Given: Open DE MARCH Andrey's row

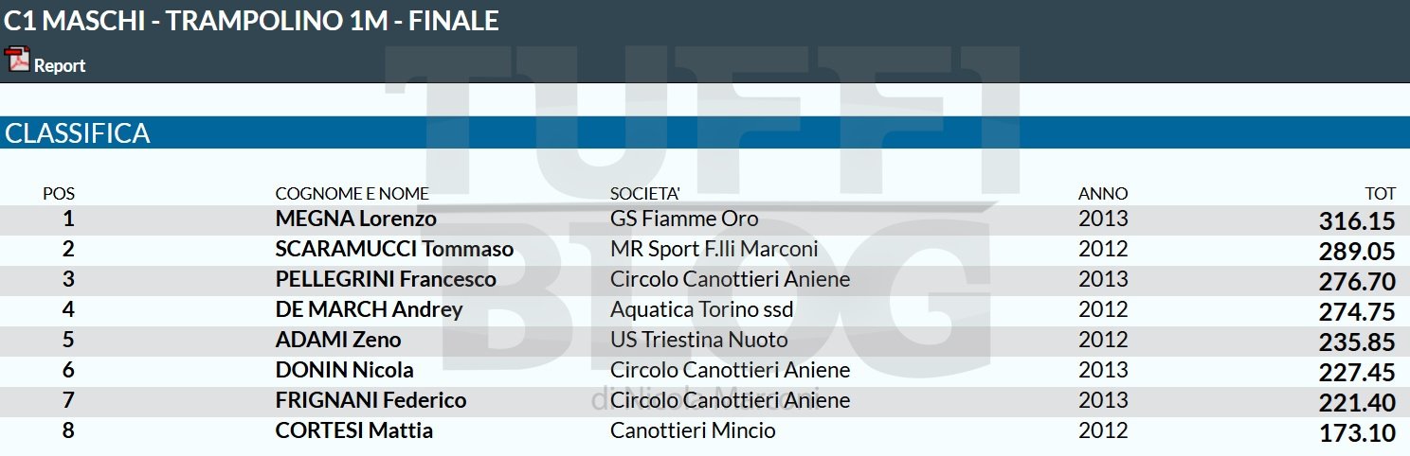Looking at the screenshot, I should 705,309.
